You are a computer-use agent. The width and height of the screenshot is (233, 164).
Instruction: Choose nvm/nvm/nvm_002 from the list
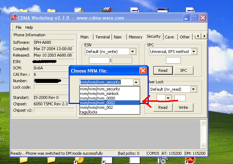click(x=110, y=107)
